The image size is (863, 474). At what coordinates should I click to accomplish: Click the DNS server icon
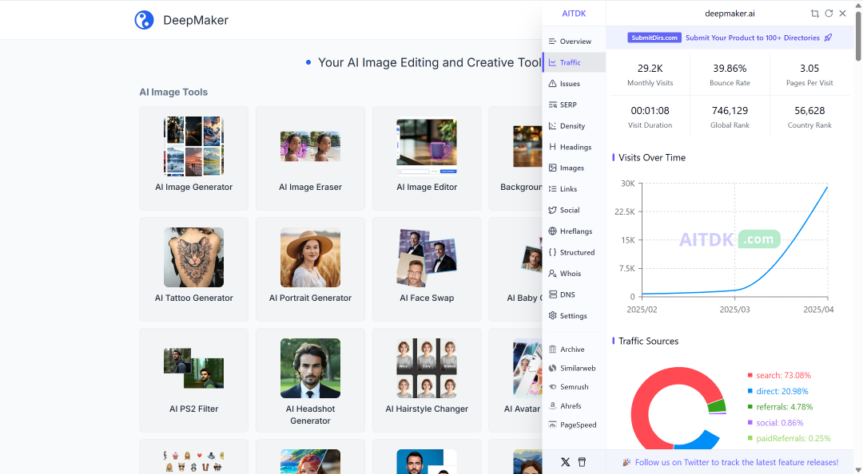[x=553, y=294]
